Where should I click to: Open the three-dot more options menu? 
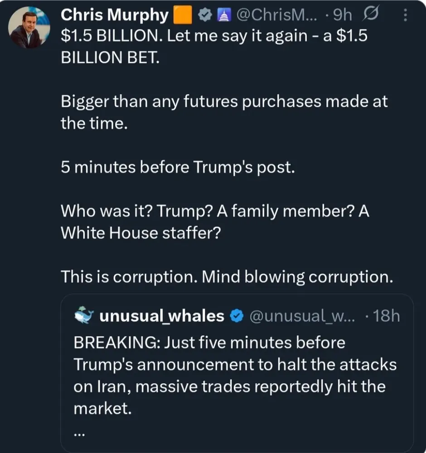405,16
